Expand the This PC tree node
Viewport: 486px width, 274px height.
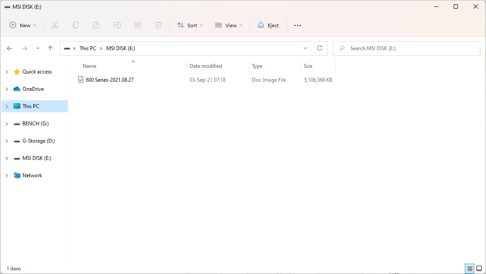pos(7,106)
